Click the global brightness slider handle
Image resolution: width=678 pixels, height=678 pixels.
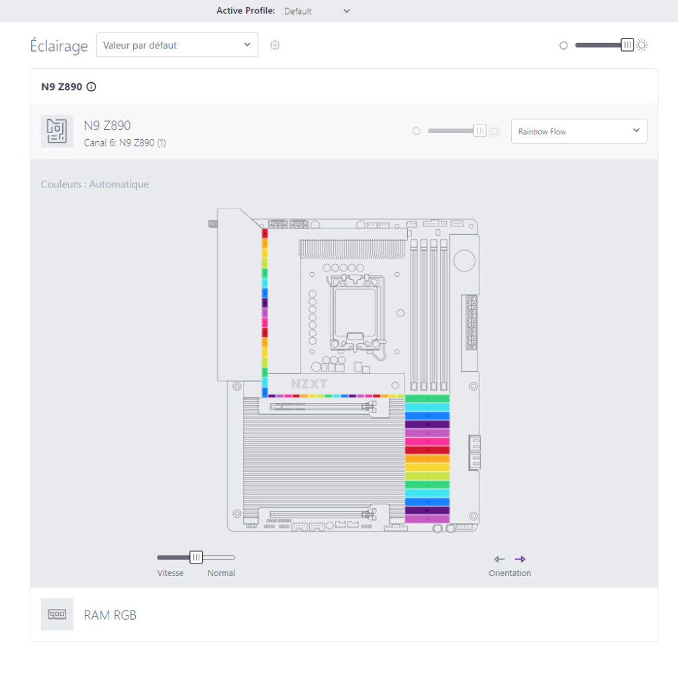(627, 45)
